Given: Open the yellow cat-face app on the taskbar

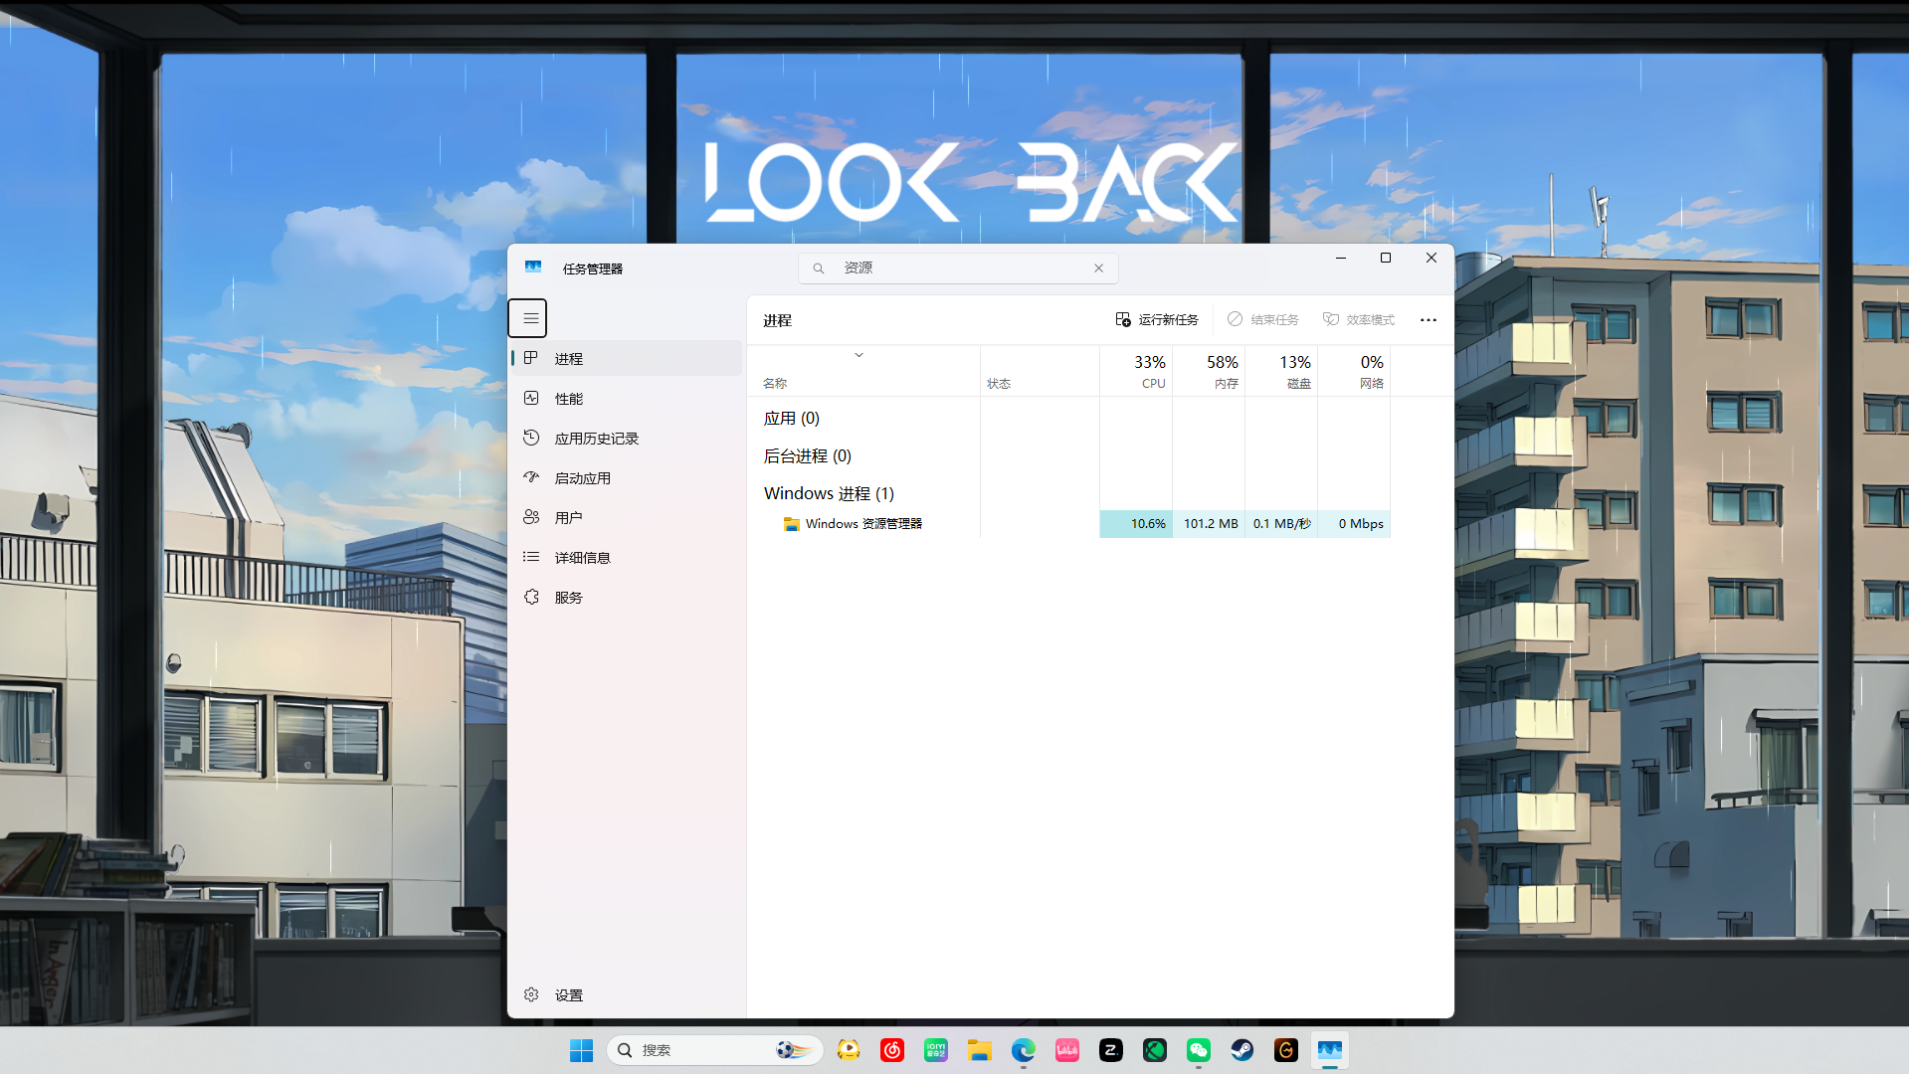Looking at the screenshot, I should (849, 1050).
